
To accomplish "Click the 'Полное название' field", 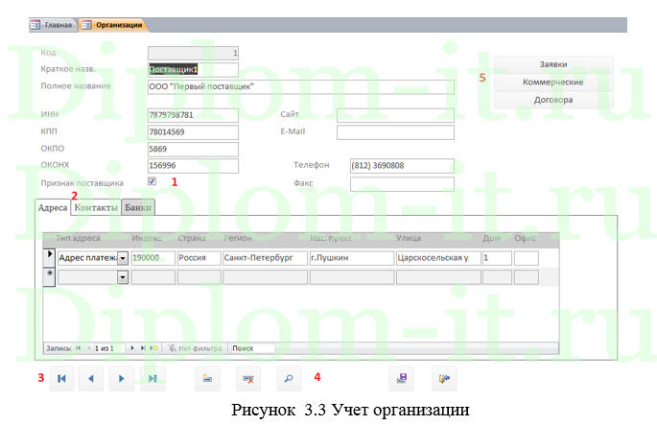I will [x=301, y=86].
